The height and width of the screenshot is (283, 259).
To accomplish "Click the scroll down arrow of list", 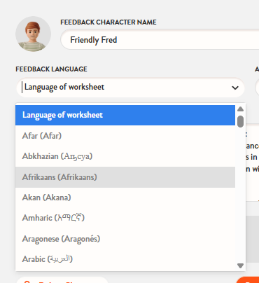I will [240, 265].
